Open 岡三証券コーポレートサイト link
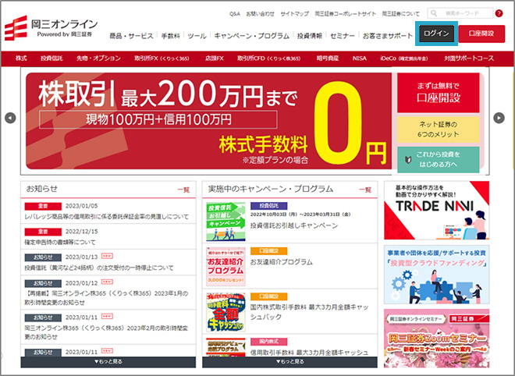This screenshot has height=376, width=515. point(345,14)
